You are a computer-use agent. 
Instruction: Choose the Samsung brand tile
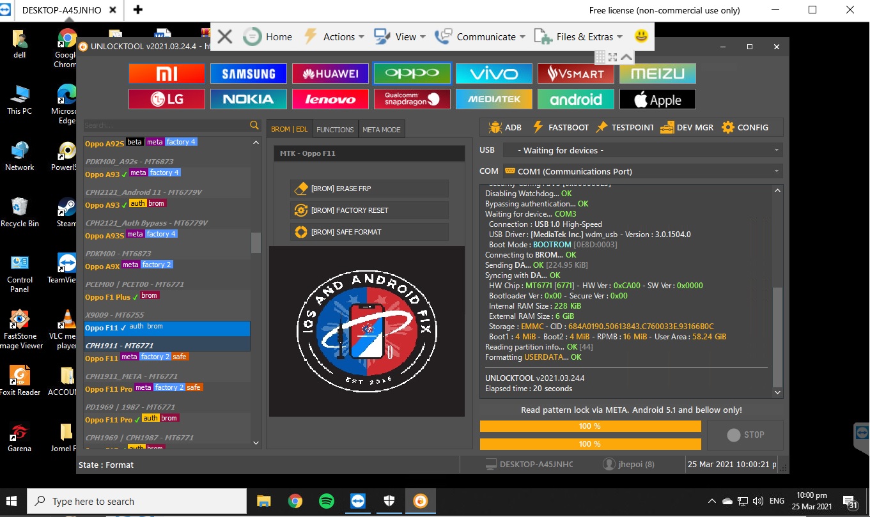[248, 73]
